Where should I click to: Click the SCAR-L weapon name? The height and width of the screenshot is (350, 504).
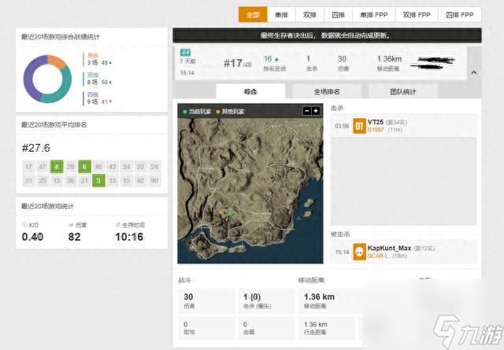[378, 256]
